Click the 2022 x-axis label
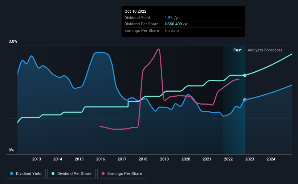Image resolution: width=298 pixels, height=184 pixels. point(228,159)
